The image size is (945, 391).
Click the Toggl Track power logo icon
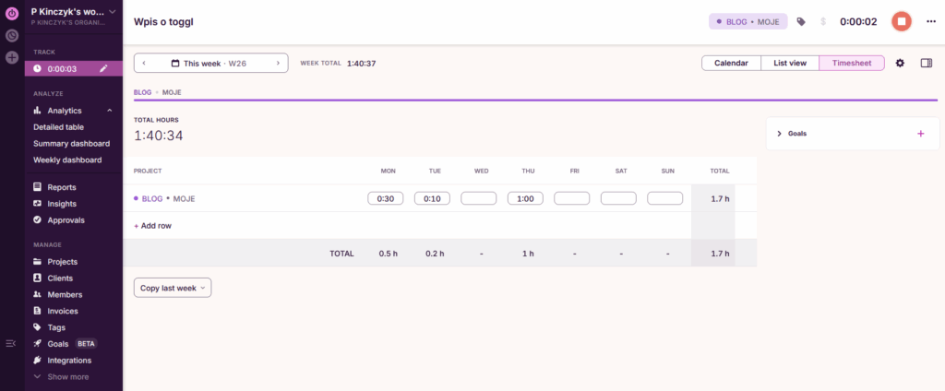[x=12, y=13]
